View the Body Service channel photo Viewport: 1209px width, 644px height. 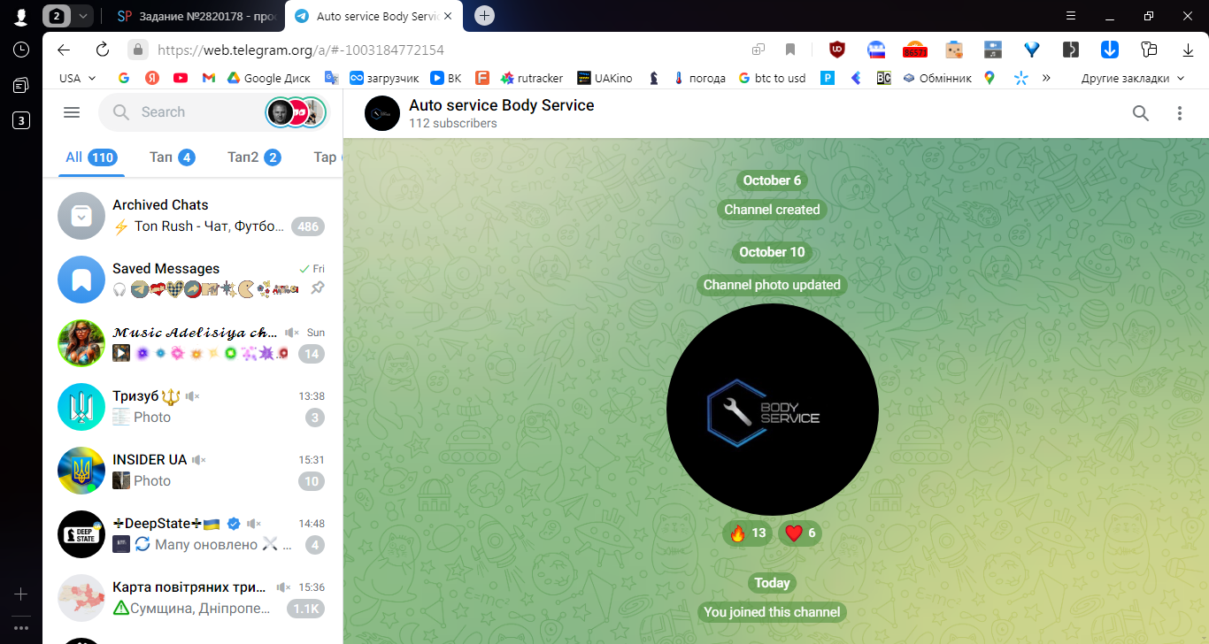tap(773, 410)
